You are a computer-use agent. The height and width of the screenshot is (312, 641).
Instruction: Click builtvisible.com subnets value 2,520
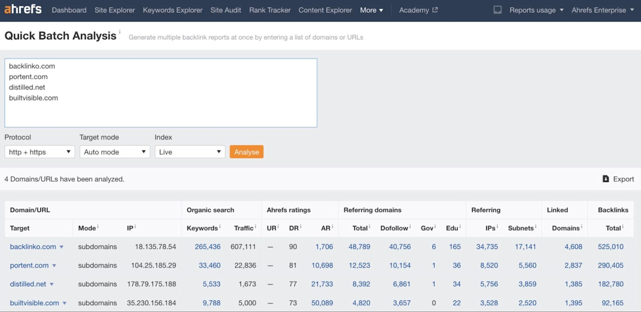[x=527, y=303]
